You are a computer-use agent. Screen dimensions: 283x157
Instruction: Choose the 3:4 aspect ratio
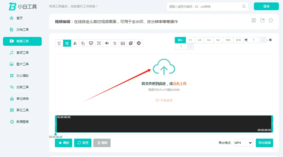tap(209, 40)
